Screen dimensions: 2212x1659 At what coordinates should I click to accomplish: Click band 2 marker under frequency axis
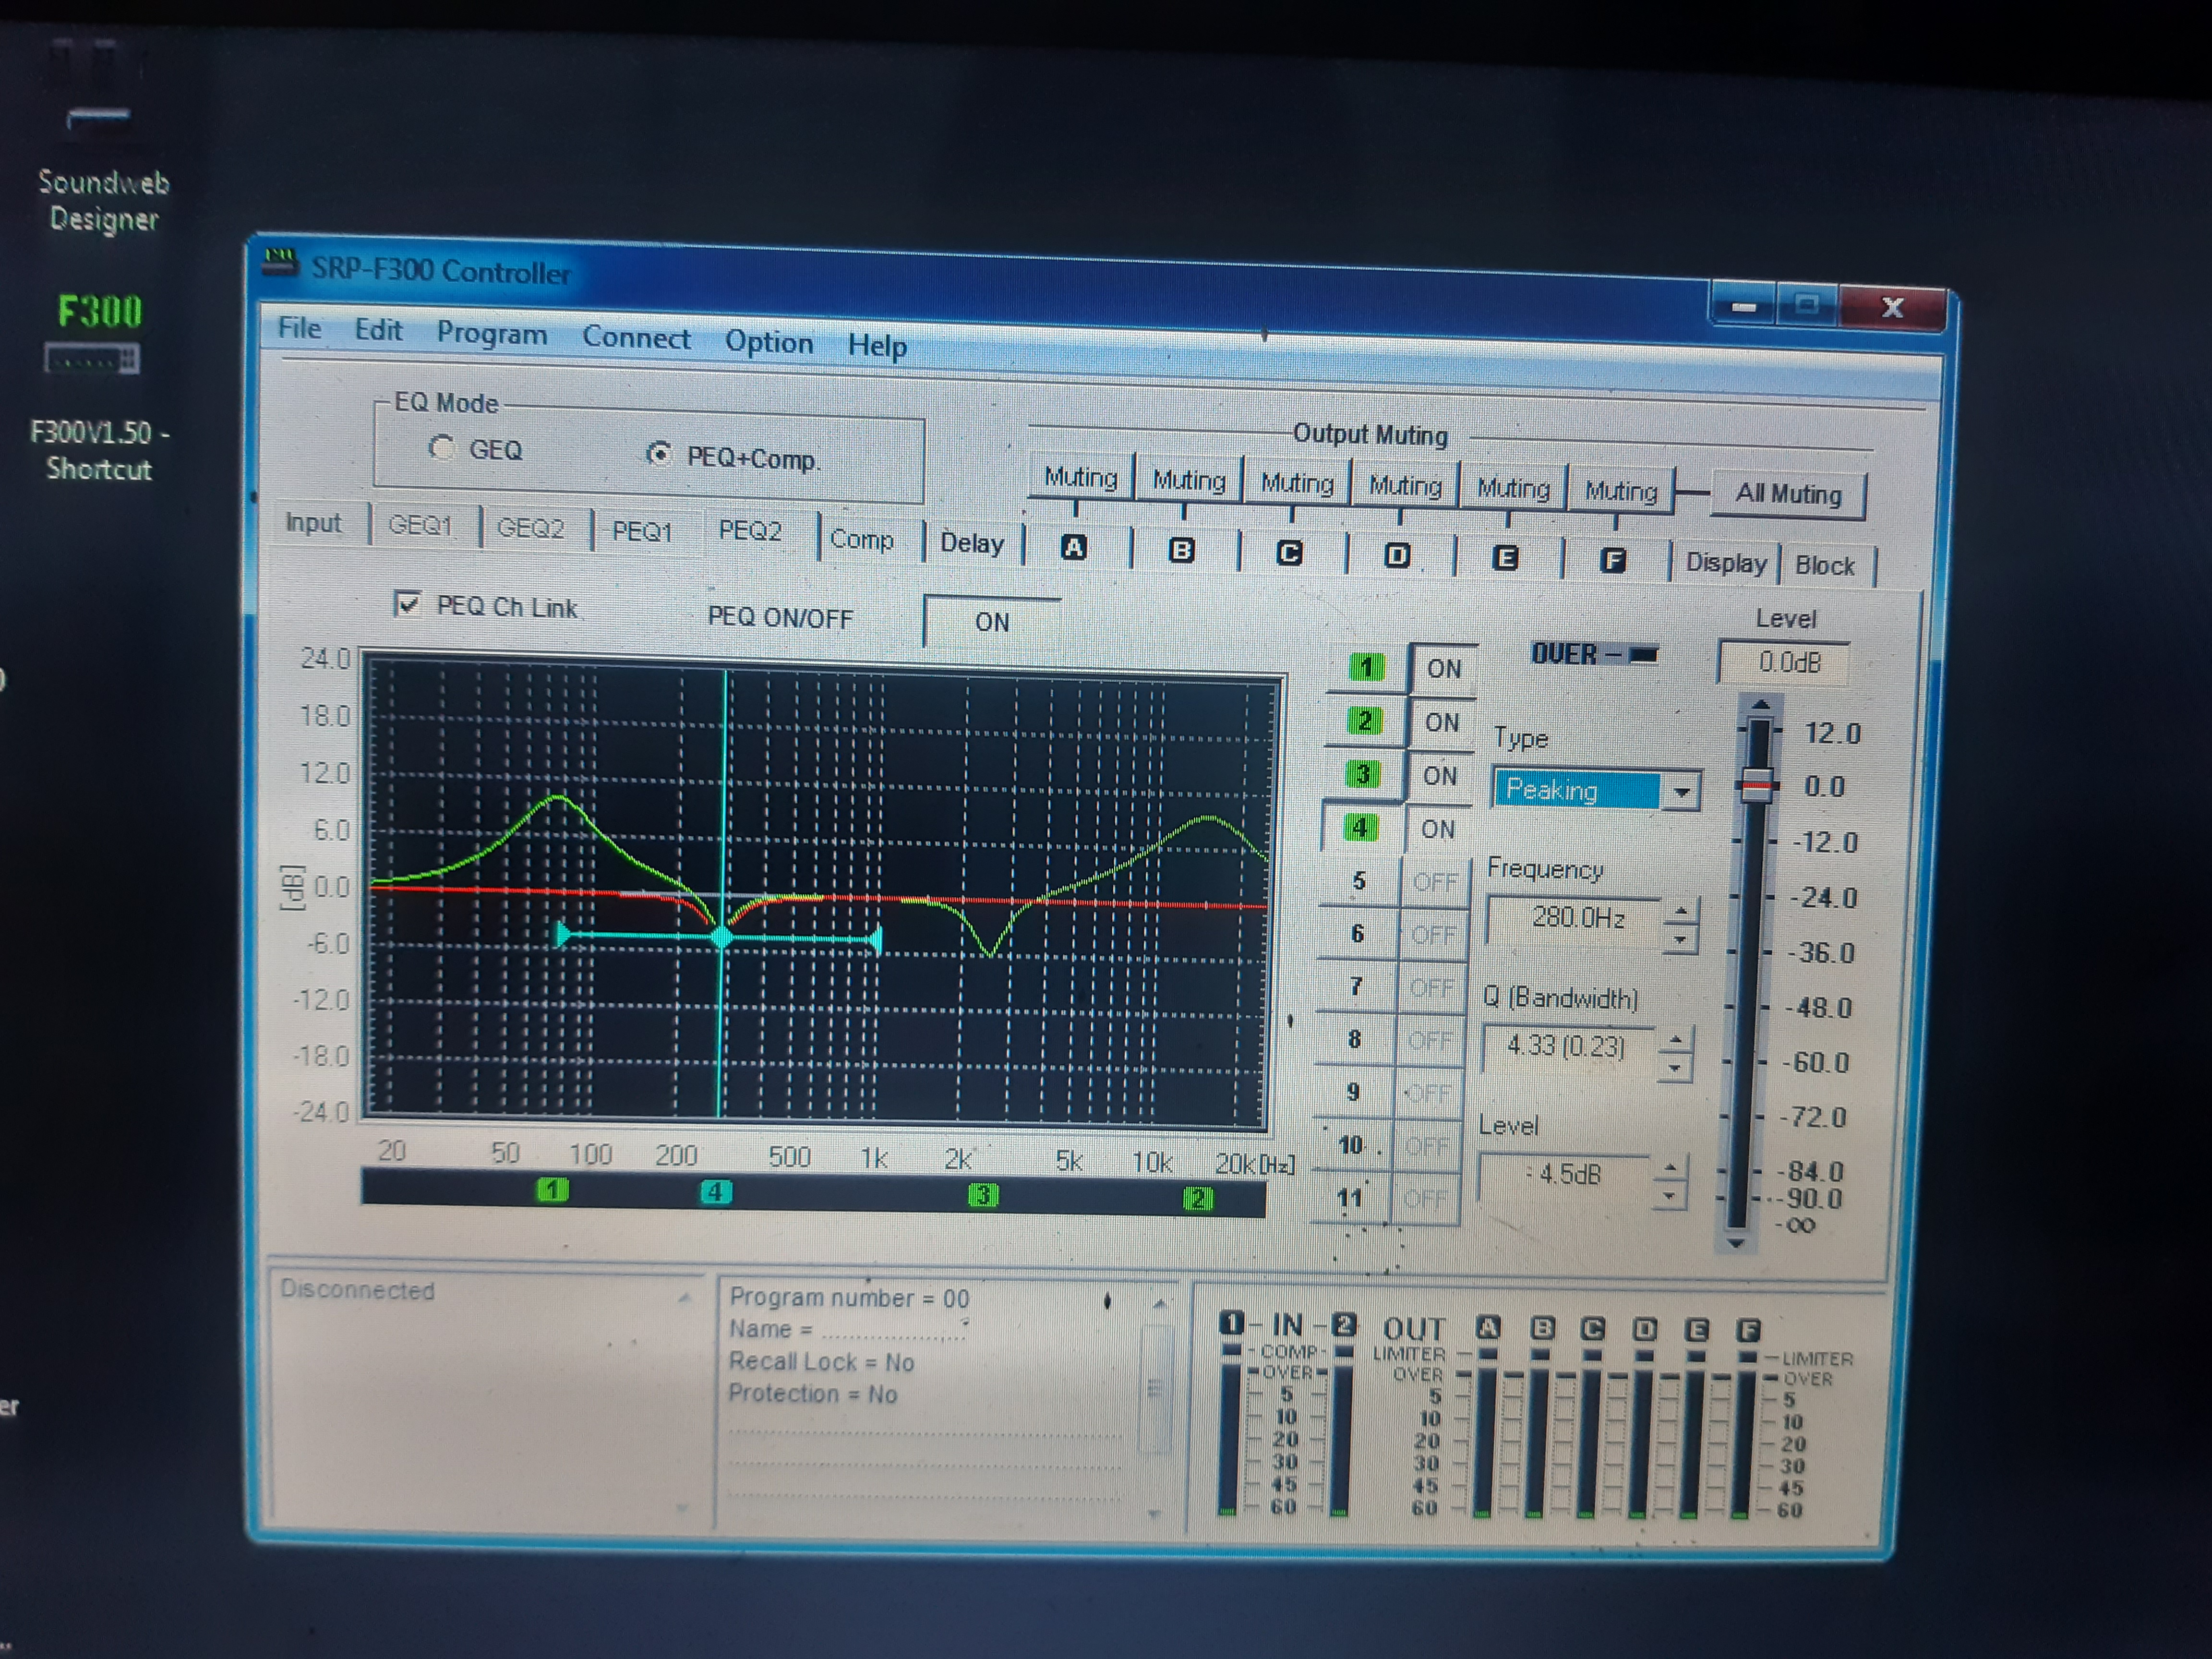[1198, 1198]
